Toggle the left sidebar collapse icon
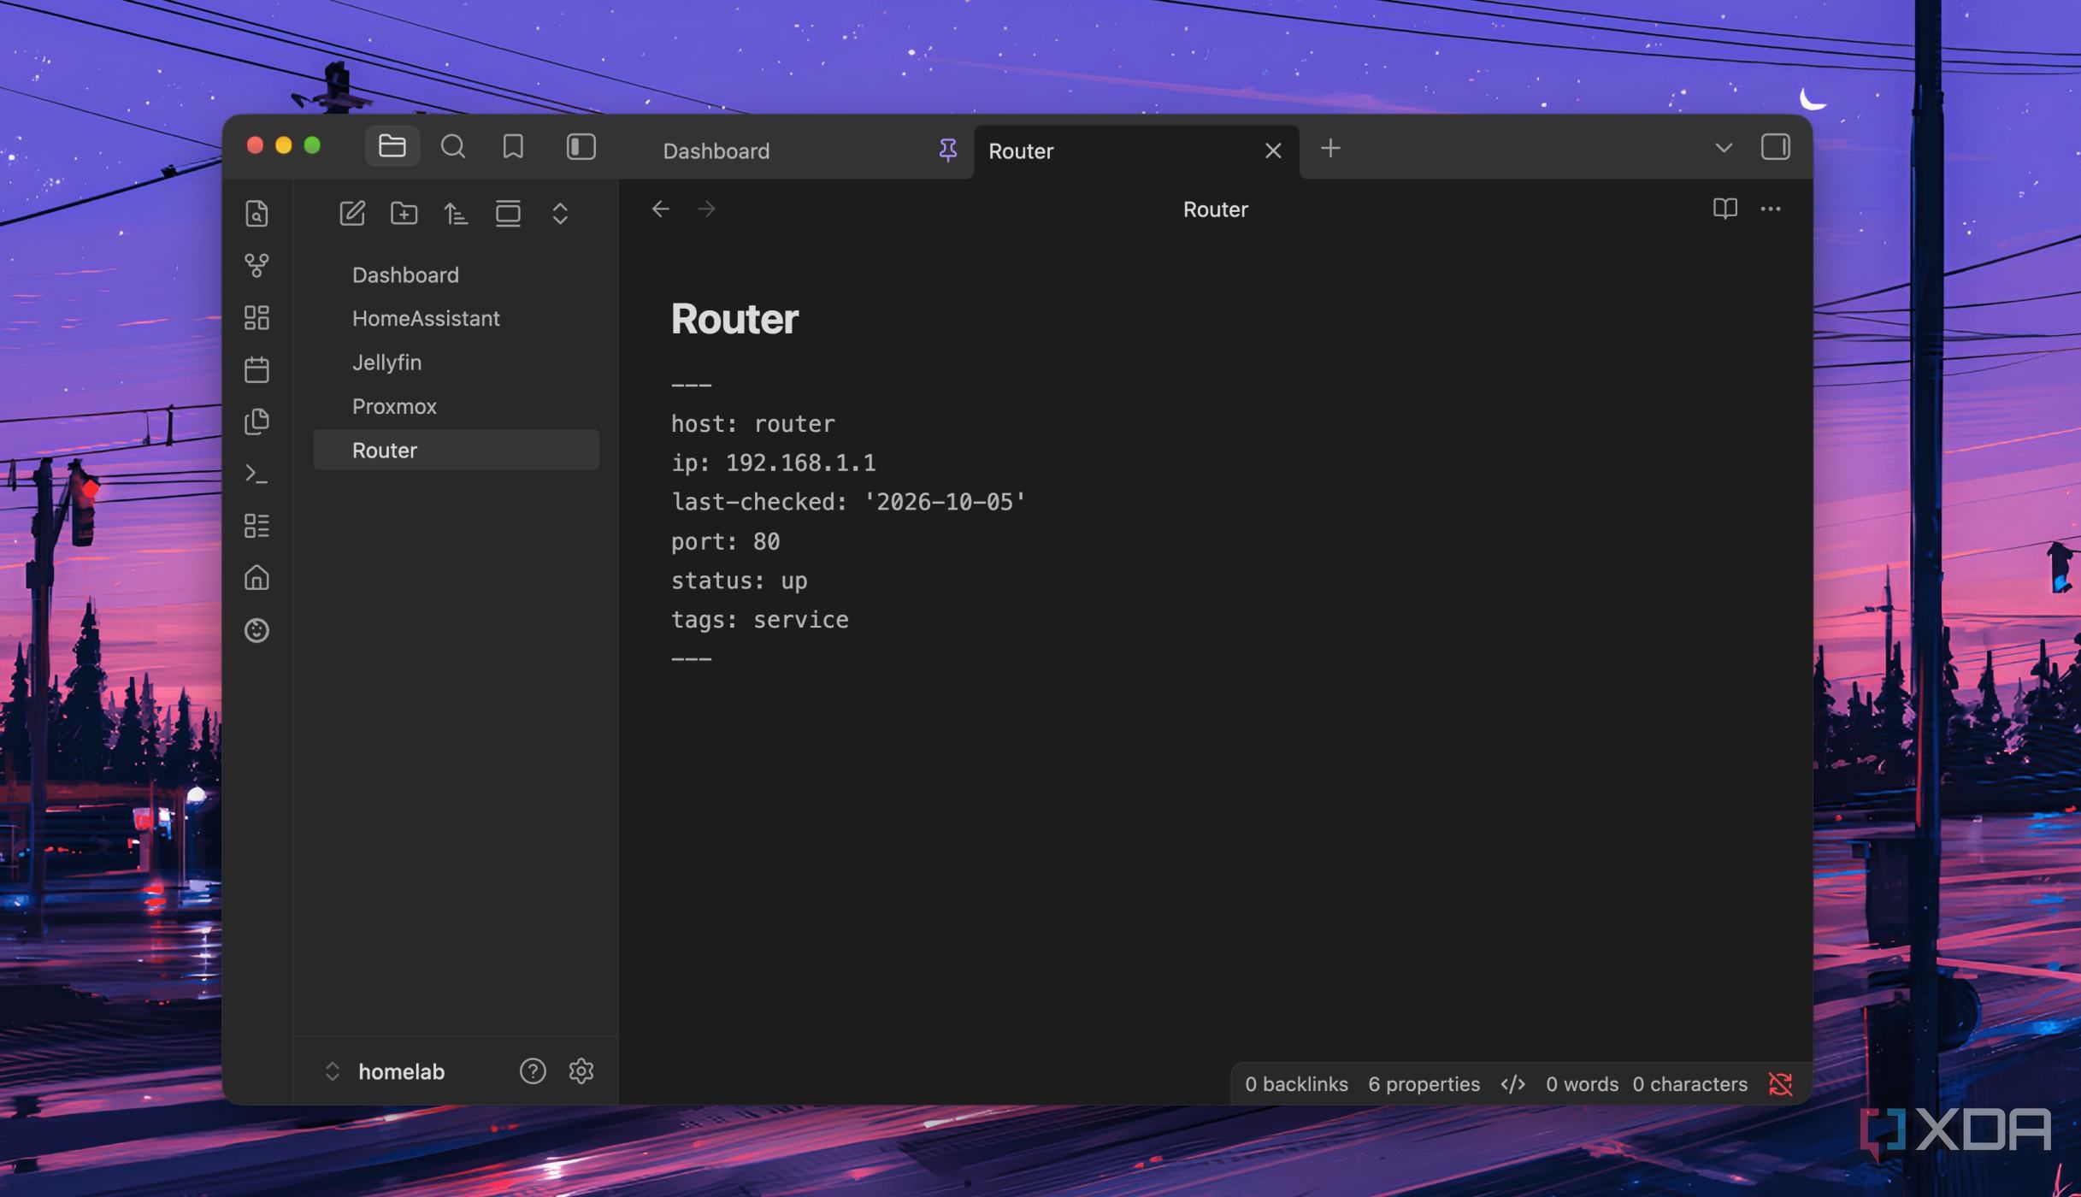 pyautogui.click(x=581, y=146)
